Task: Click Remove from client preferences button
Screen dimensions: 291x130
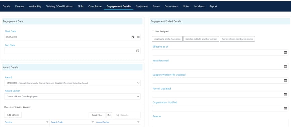Action: [x=237, y=39]
